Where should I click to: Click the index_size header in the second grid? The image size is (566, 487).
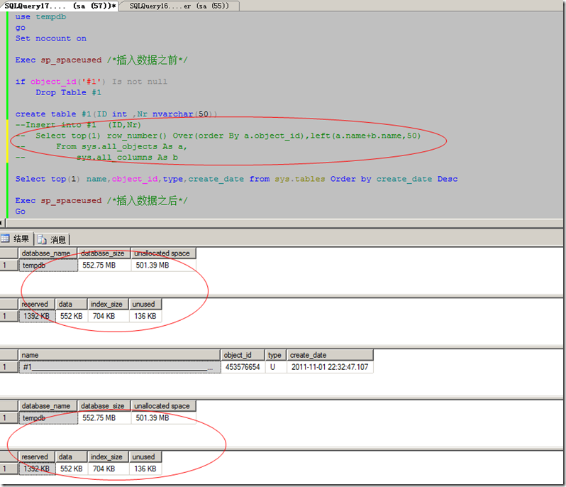point(109,304)
